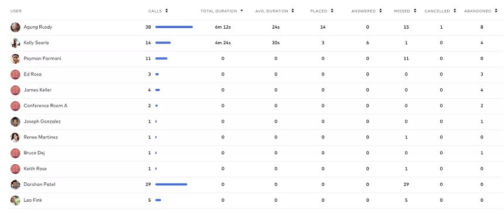Click Peyman Farmani's calls count 11

point(148,58)
